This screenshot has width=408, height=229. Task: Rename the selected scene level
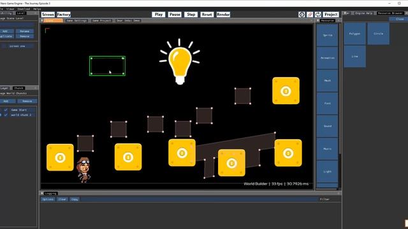[24, 31]
